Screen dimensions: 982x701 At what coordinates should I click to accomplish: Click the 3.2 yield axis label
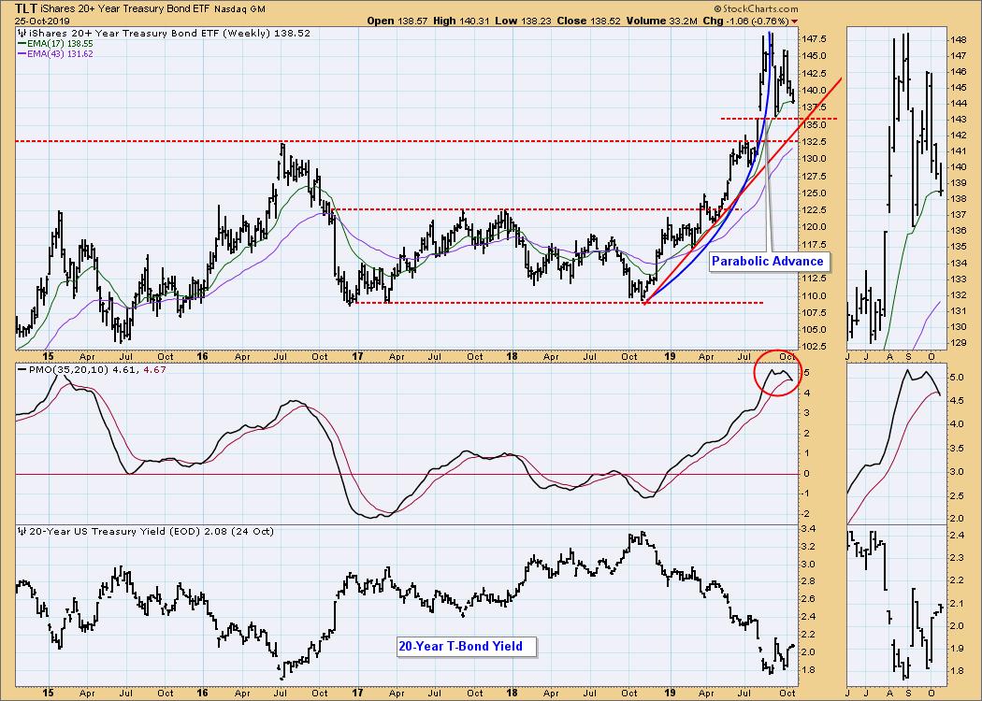tap(809, 547)
